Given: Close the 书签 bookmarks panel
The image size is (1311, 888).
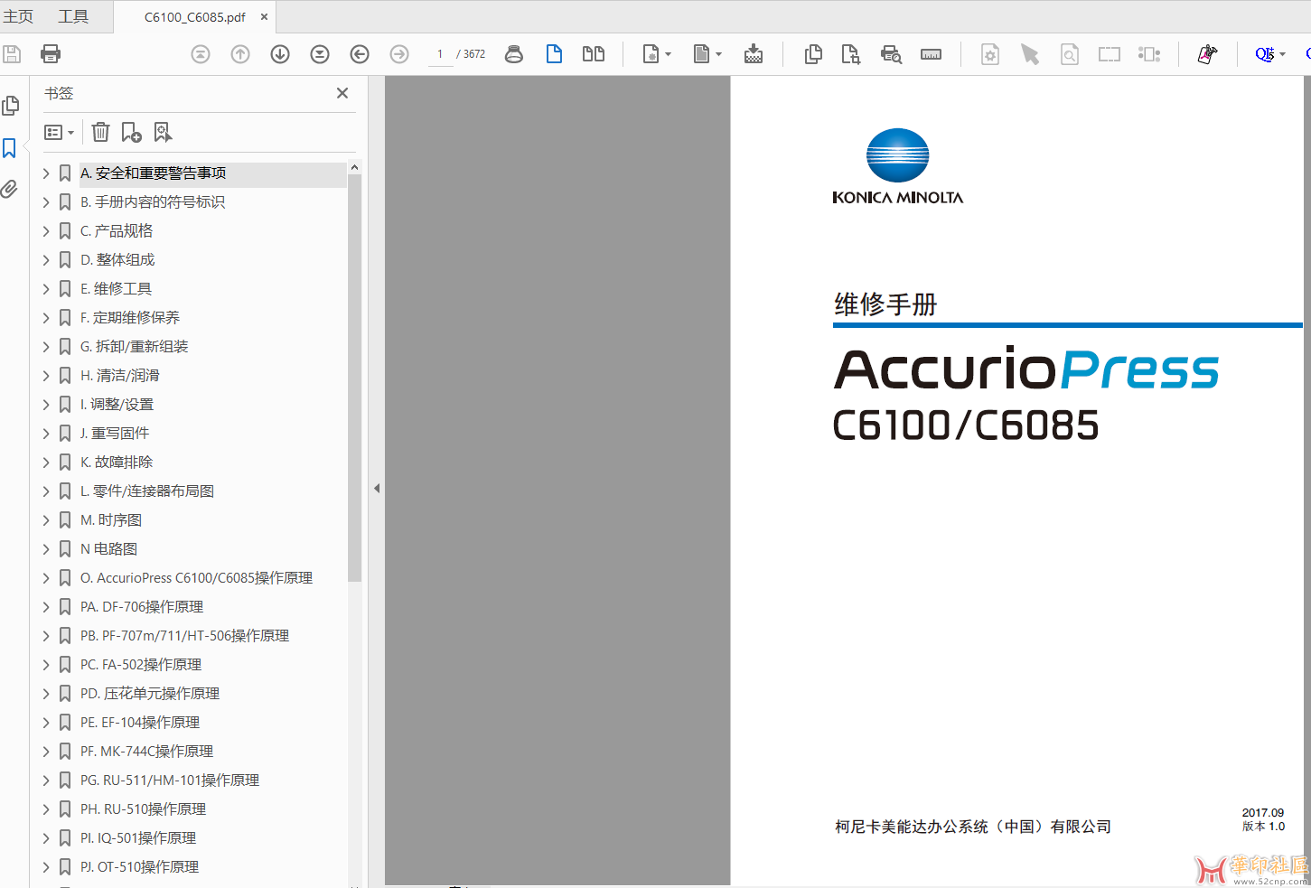Looking at the screenshot, I should click(x=342, y=93).
